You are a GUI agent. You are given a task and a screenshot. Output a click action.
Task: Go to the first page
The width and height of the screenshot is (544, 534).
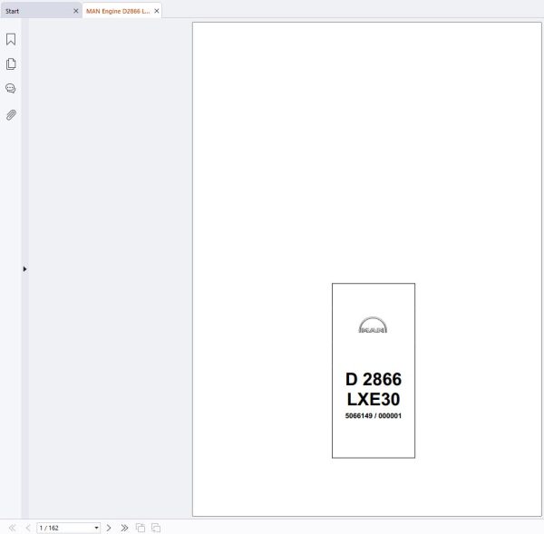[x=12, y=528]
